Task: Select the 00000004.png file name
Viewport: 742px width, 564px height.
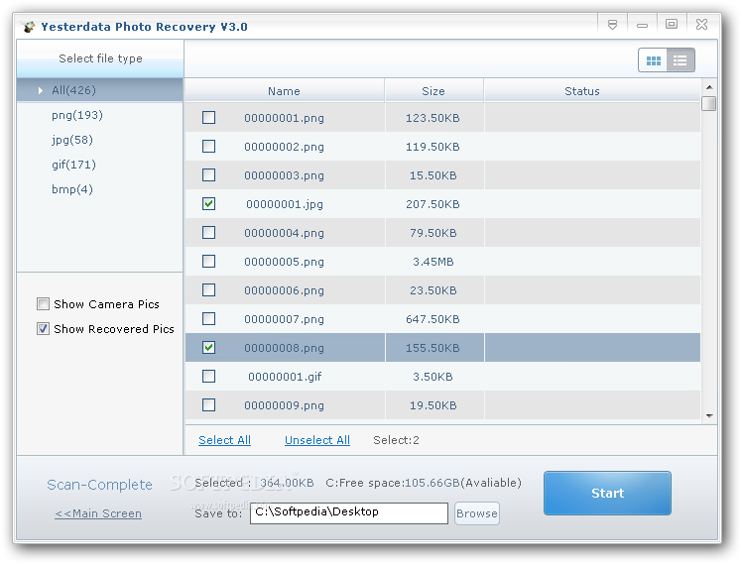Action: (x=285, y=233)
